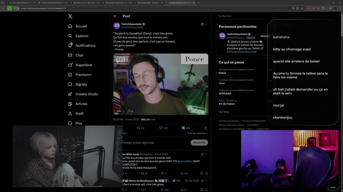This screenshot has height=192, width=343.
Task: Click Grok icon on Henry de Boulisquen reply
Action: coord(202,181)
